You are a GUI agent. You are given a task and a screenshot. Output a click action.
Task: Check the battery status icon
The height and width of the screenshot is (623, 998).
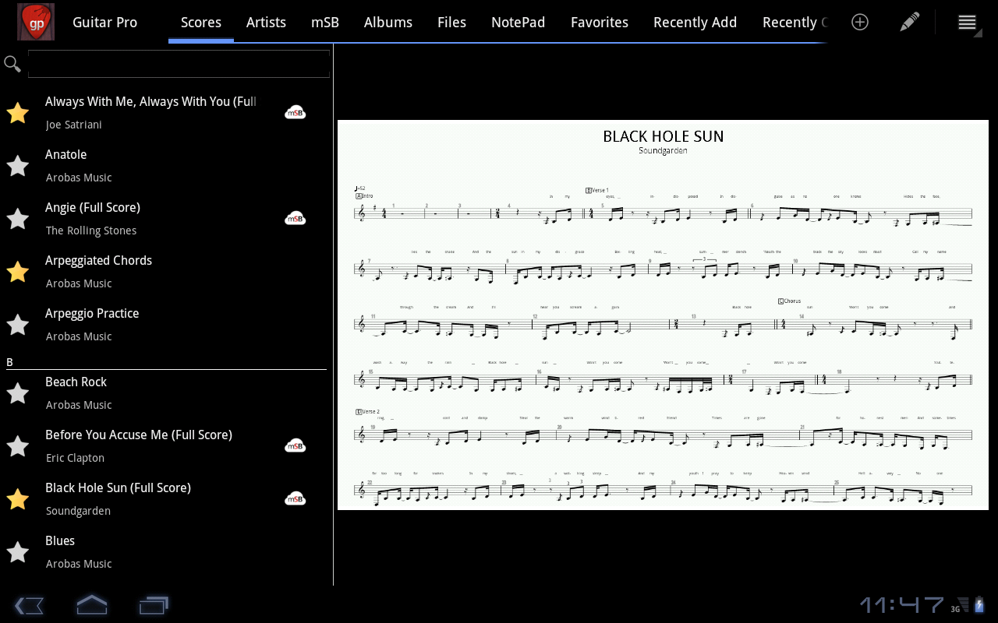[x=979, y=604]
